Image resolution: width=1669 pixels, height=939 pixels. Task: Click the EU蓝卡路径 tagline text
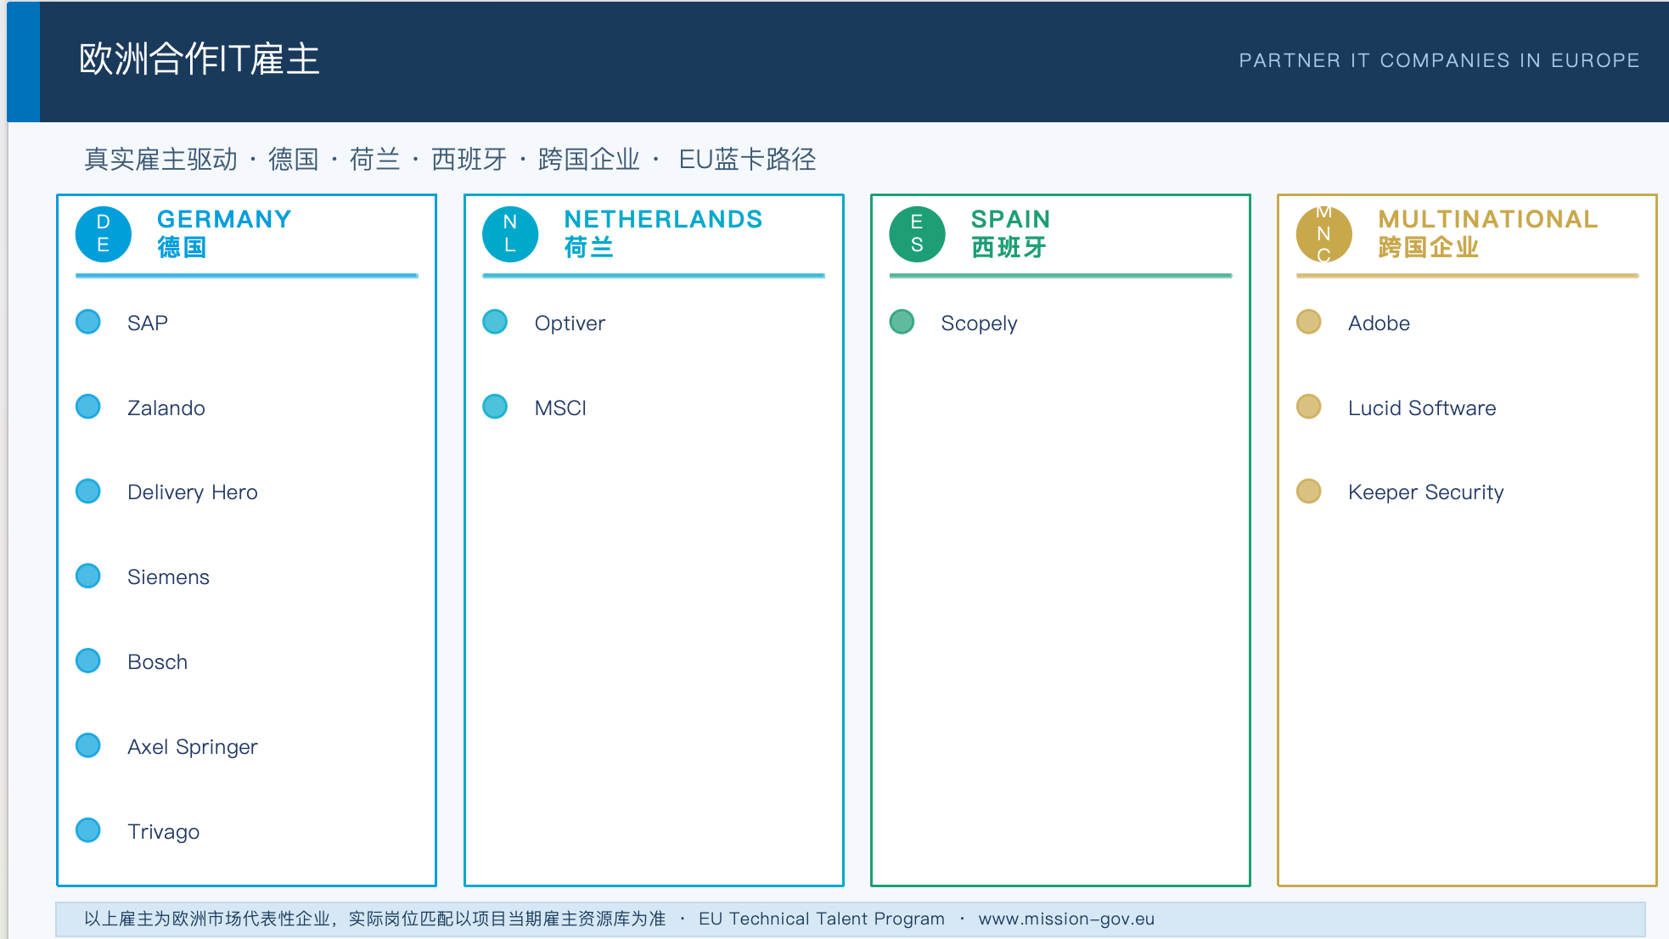point(747,160)
